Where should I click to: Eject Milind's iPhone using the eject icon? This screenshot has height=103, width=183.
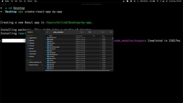point(42,65)
